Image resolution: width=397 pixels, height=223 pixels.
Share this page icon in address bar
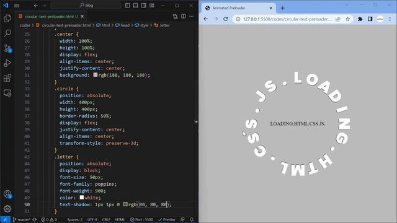(x=337, y=19)
